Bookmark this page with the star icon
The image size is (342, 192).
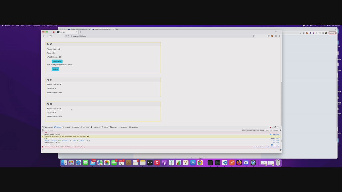[254, 36]
